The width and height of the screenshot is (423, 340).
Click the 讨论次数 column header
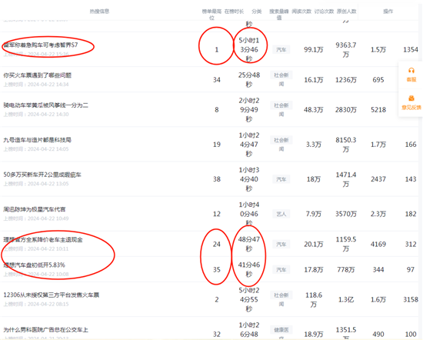pos(324,12)
